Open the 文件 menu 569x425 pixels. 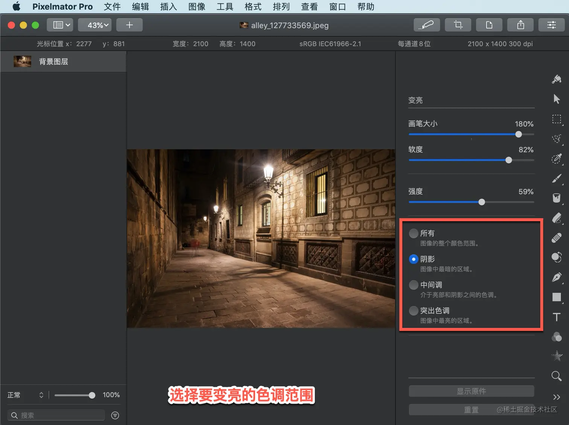(112, 6)
